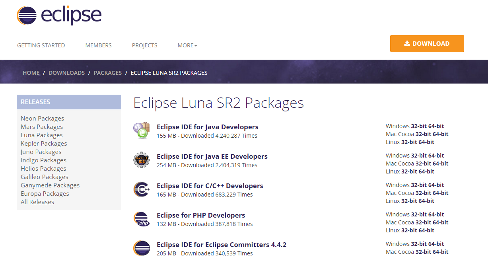Click the DOWNLOADS breadcrumb link
The height and width of the screenshot is (257, 488).
coord(66,73)
